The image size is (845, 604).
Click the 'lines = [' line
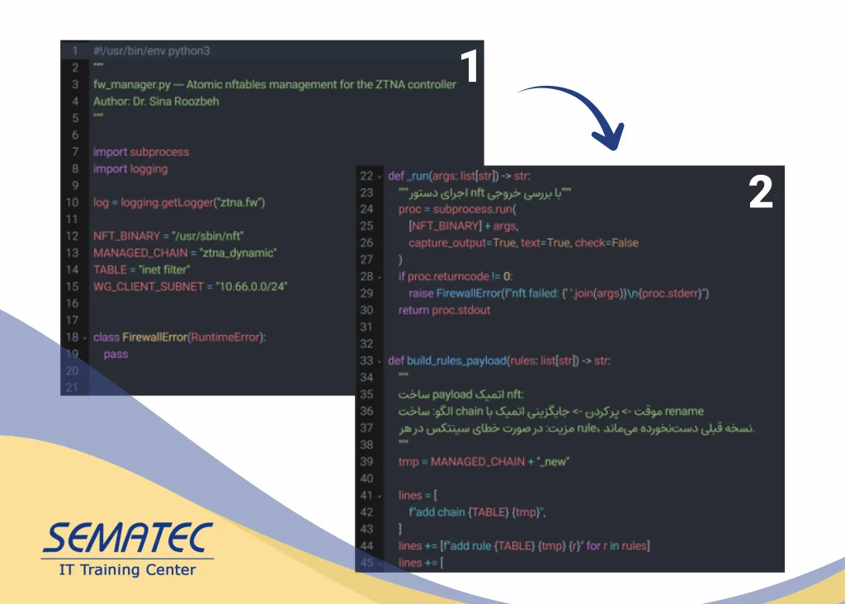coord(418,495)
